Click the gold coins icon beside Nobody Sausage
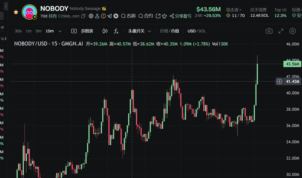The height and width of the screenshot is (178, 302). [x=104, y=9]
